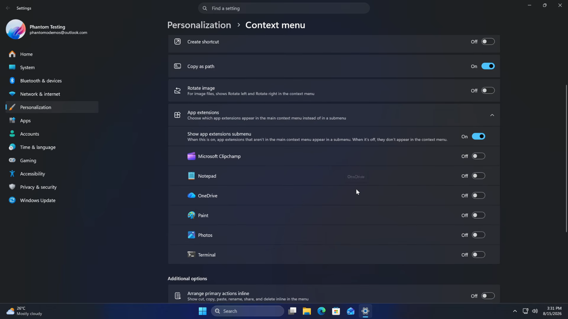Click the Paint palette icon

[x=191, y=215]
